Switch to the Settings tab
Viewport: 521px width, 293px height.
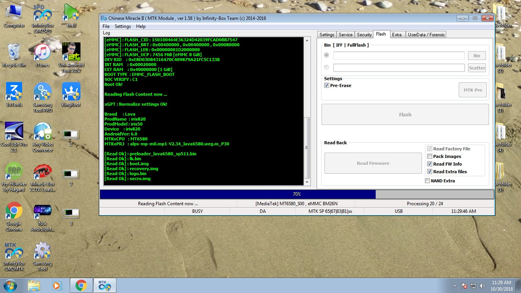click(326, 35)
